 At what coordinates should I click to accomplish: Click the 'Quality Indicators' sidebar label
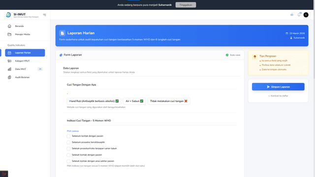point(16,45)
